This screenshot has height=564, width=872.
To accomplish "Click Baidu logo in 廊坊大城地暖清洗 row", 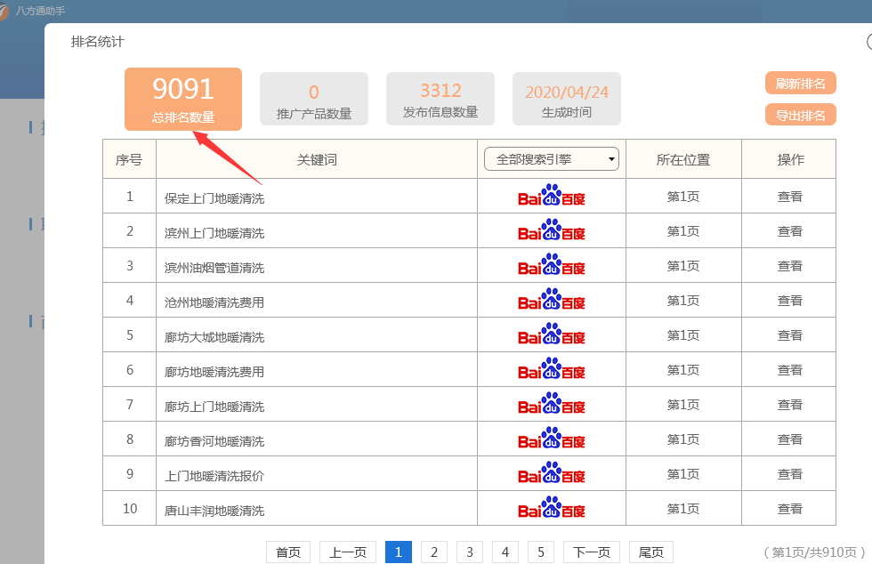I will 551,334.
